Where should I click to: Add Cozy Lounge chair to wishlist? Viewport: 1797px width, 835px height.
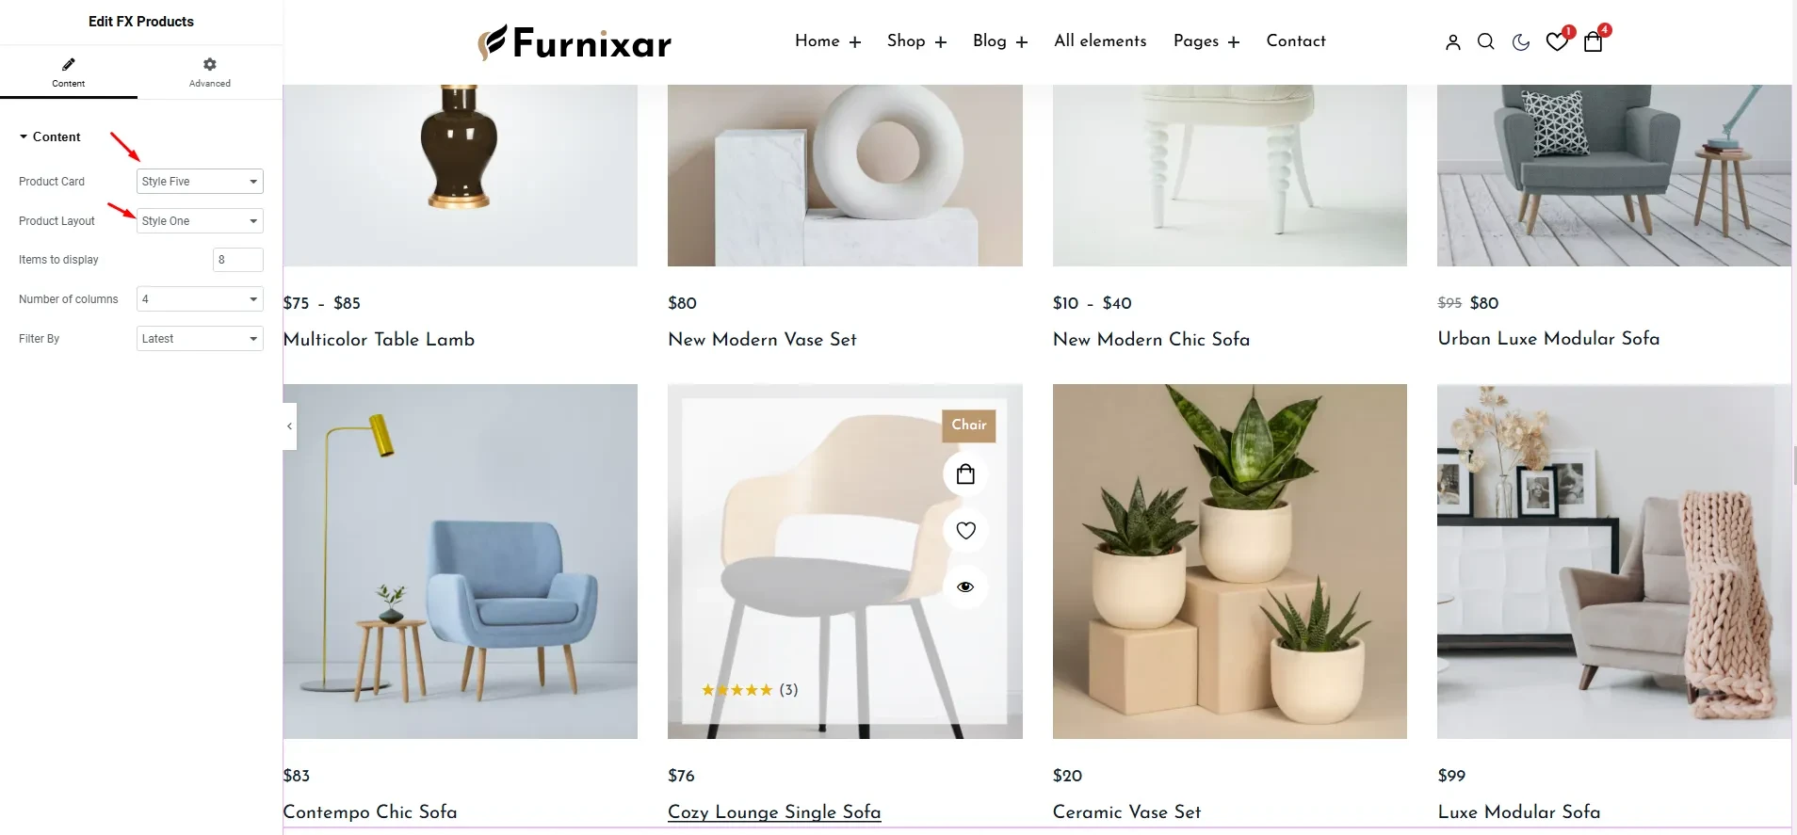click(x=965, y=531)
